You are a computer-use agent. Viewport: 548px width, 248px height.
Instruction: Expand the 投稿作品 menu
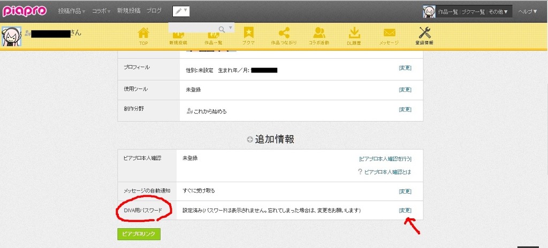72,11
